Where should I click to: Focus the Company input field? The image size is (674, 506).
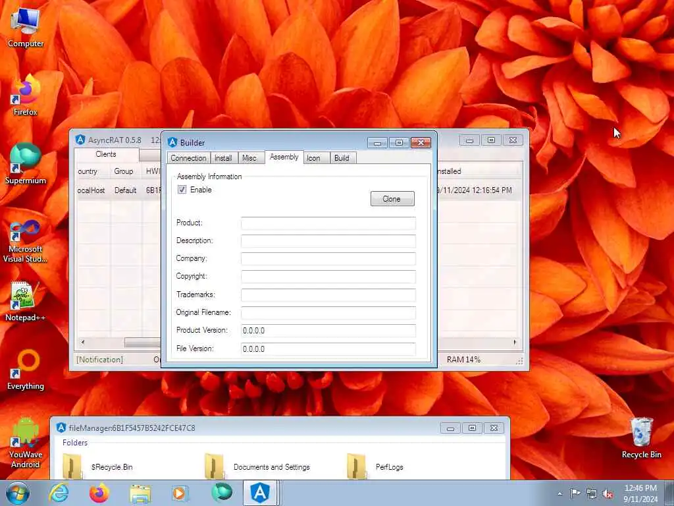click(x=328, y=258)
